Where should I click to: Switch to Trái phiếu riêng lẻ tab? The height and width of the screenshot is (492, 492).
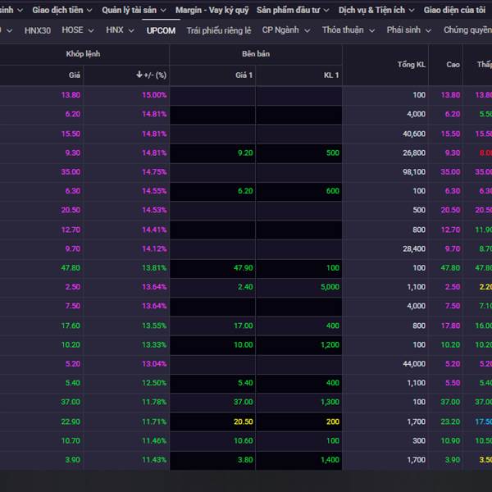[x=218, y=30]
